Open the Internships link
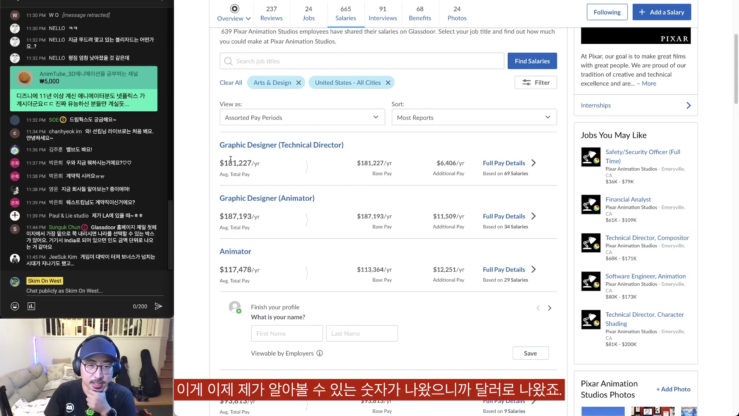Image resolution: width=739 pixels, height=416 pixels. click(x=595, y=105)
